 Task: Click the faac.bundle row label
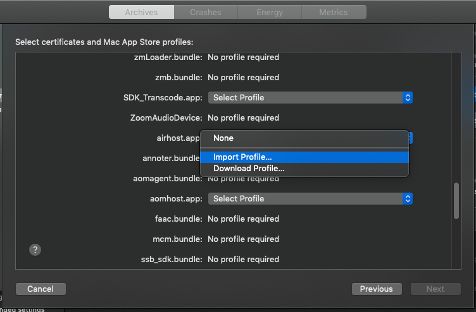pos(178,219)
